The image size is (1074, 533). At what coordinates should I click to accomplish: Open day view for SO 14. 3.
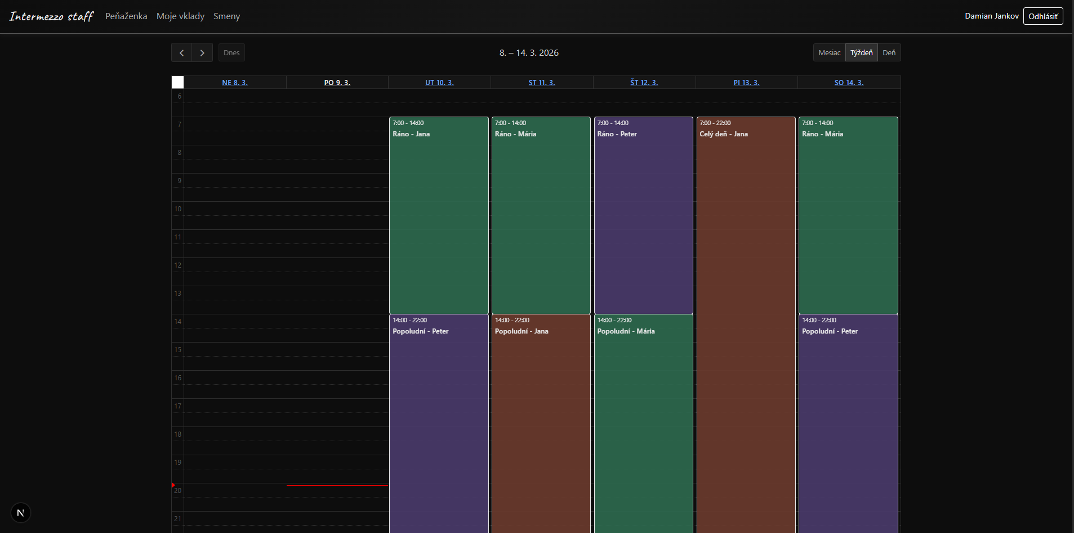coord(849,82)
